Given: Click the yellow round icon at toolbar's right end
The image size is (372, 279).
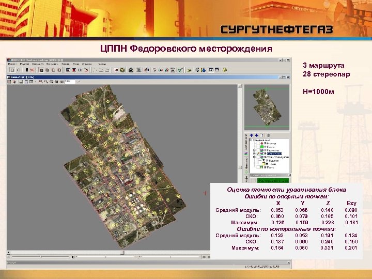Looking at the screenshot, I should 225,70.
